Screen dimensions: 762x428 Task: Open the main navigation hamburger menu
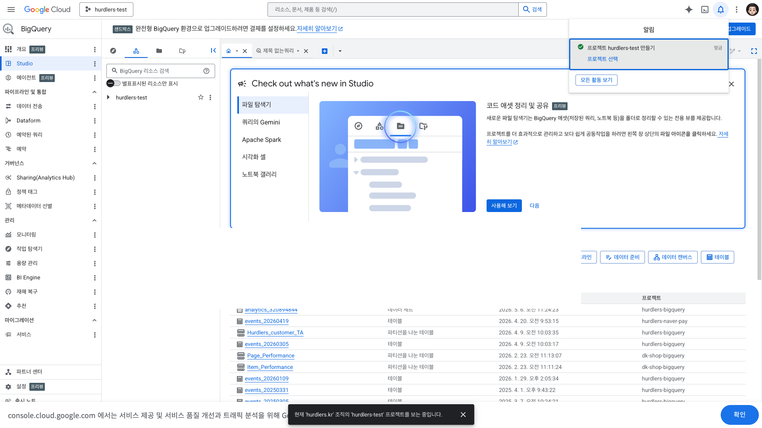pos(11,10)
